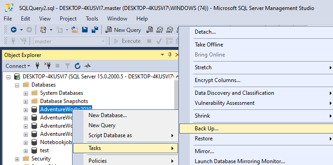Choose Take Offline from the Tasks submenu

coord(256,45)
